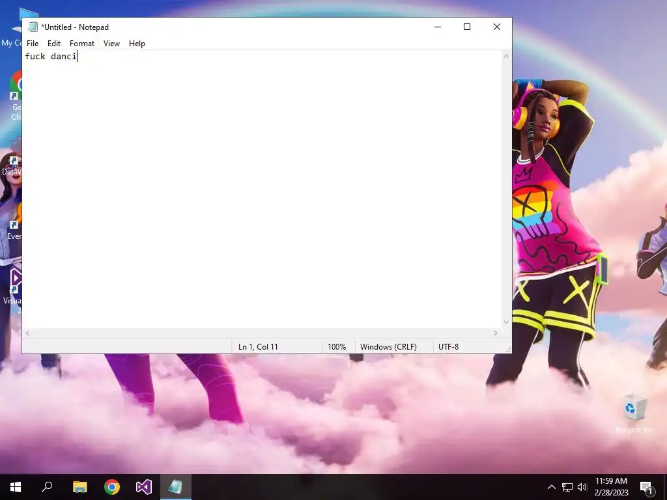Image resolution: width=667 pixels, height=500 pixels.
Task: Open the volume tray icon
Action: [582, 487]
